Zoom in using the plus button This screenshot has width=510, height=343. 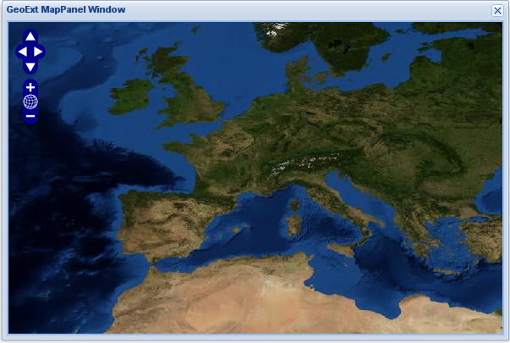click(30, 87)
